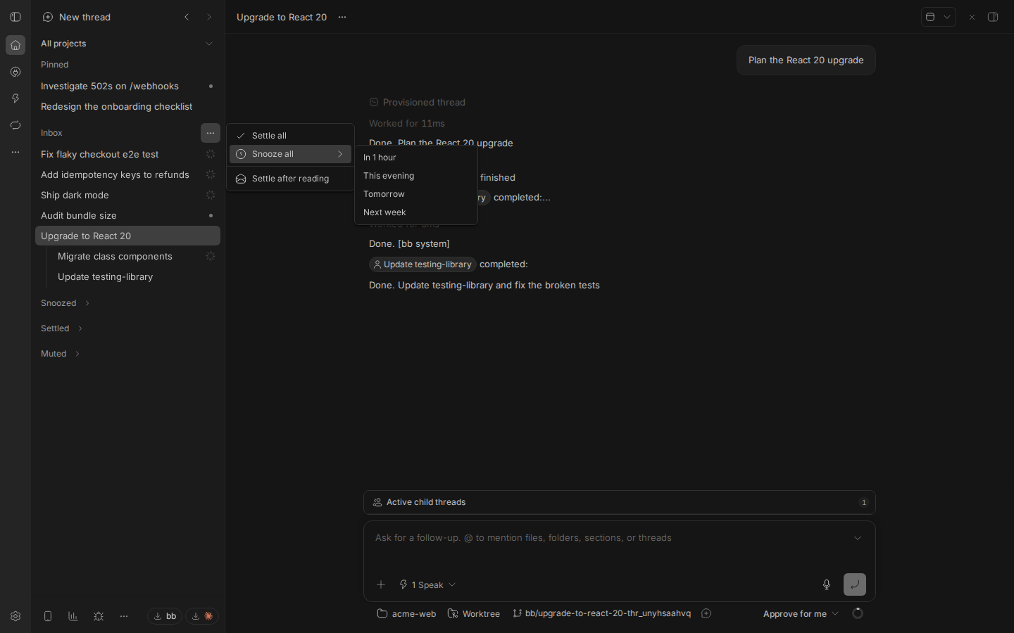1014x633 pixels.
Task: Snooze until Tomorrow
Action: tap(416, 194)
